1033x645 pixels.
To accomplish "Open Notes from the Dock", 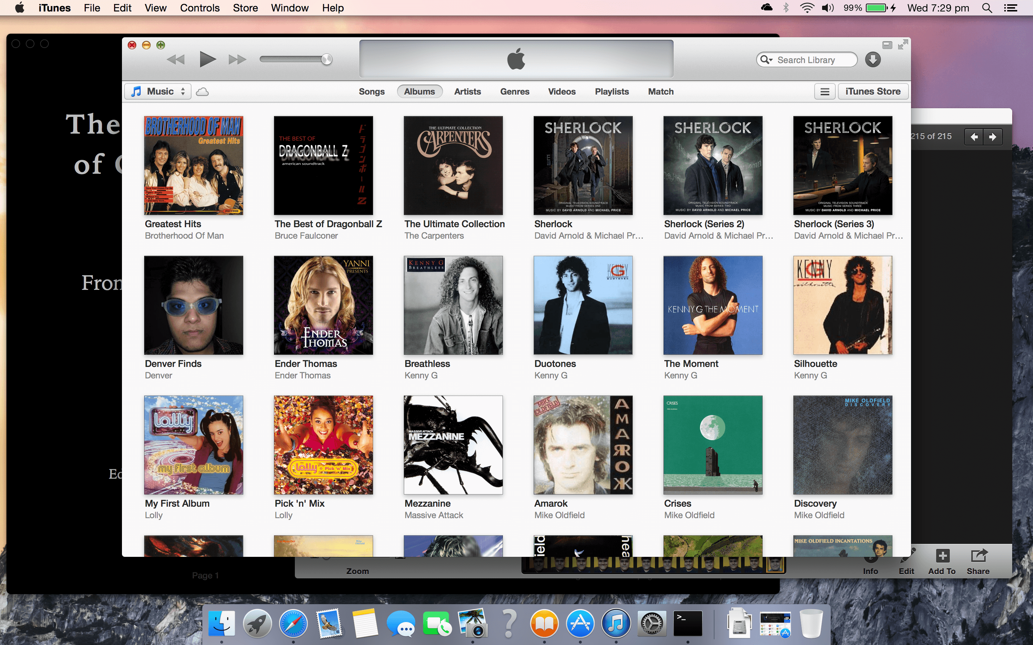I will tap(365, 623).
